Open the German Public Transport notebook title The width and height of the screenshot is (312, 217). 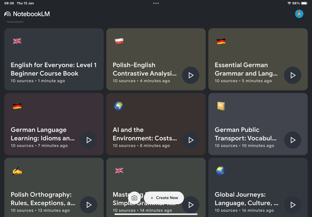(x=246, y=134)
